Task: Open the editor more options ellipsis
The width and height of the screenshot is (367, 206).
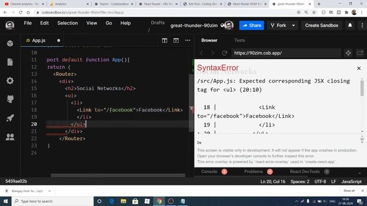Action: (x=188, y=40)
